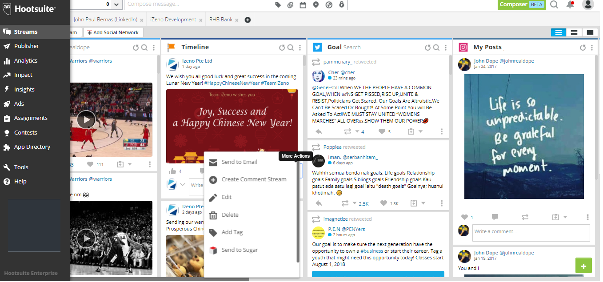Select the comfortable block view toggle

pyautogui.click(x=590, y=33)
